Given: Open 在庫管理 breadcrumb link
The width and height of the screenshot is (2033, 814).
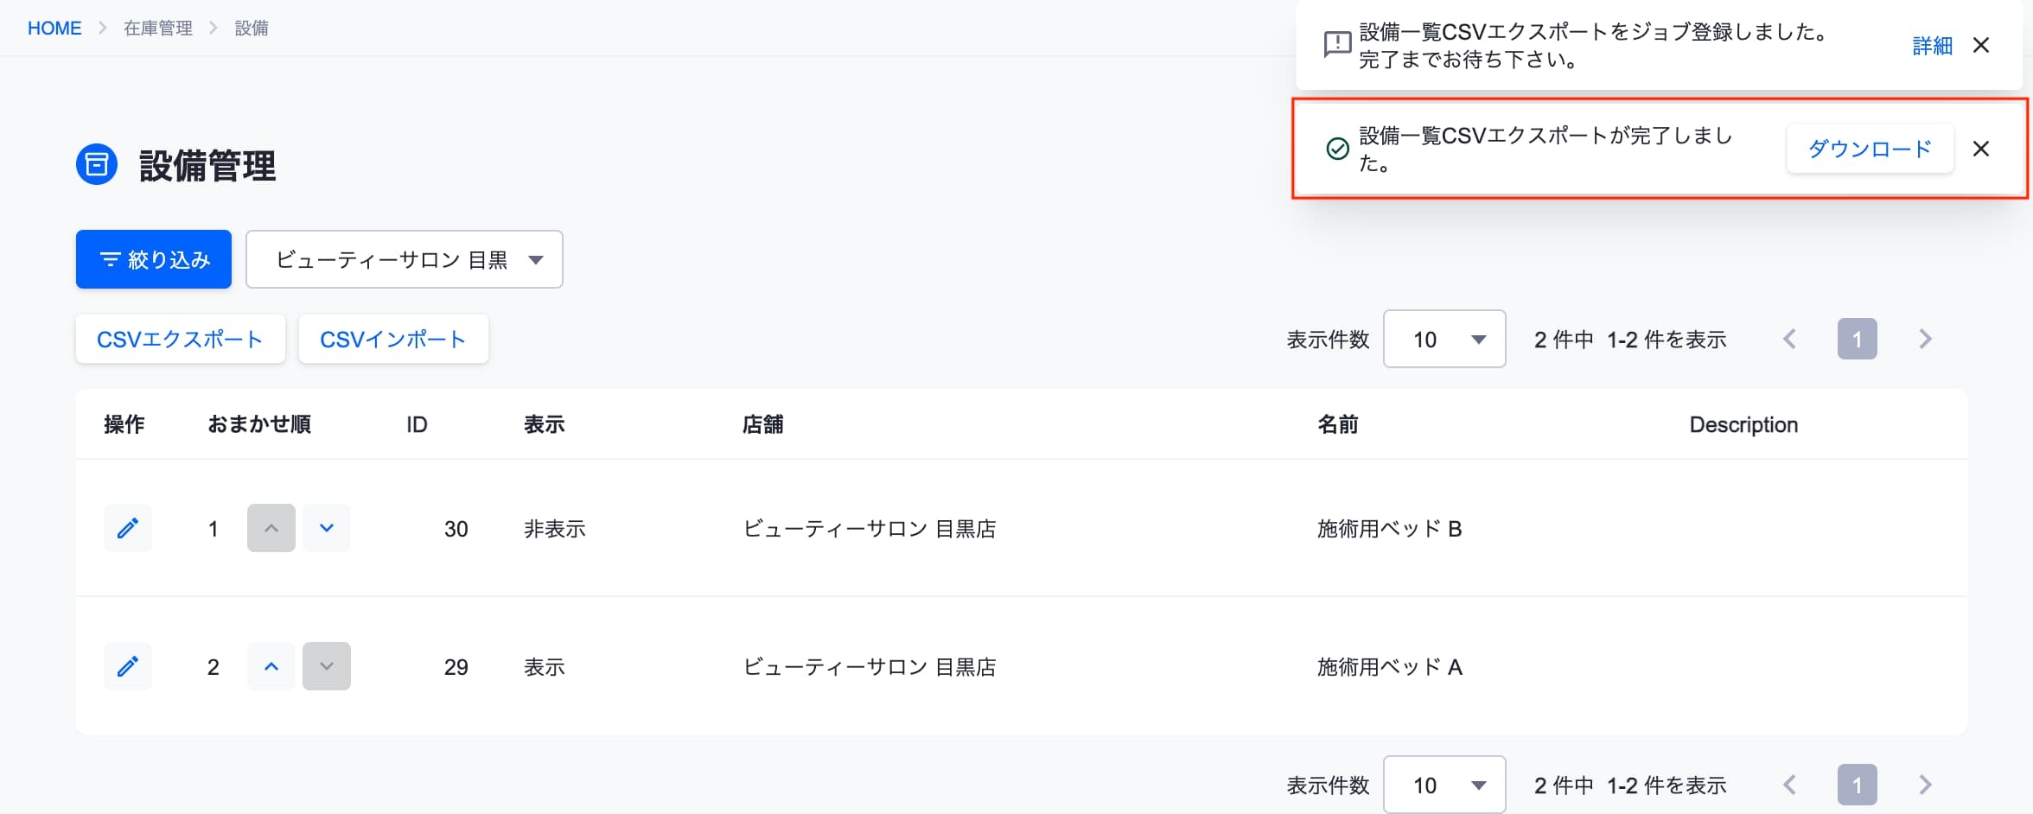Looking at the screenshot, I should click(x=158, y=28).
